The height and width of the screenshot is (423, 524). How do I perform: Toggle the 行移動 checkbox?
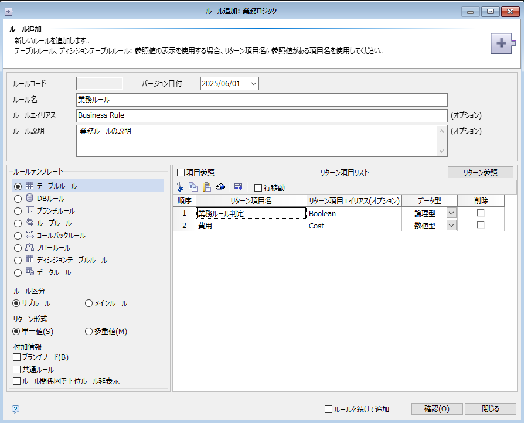tap(258, 188)
